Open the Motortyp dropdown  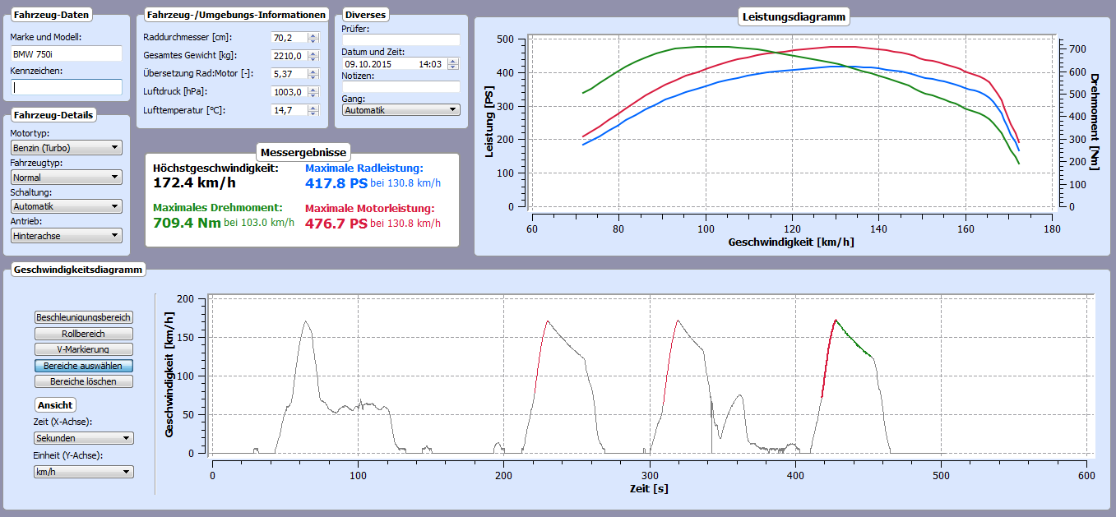pos(66,148)
